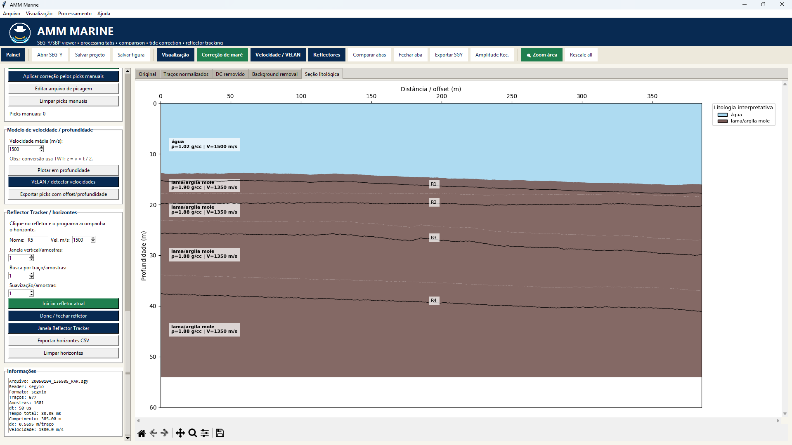Click the Home reset view icon
Viewport: 792px width, 445px height.
(142, 433)
